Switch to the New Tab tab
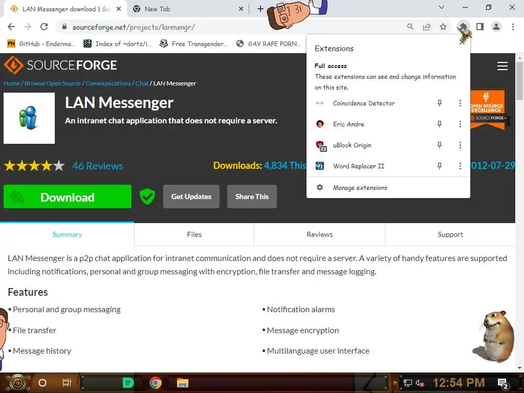This screenshot has height=393, width=524. (187, 9)
